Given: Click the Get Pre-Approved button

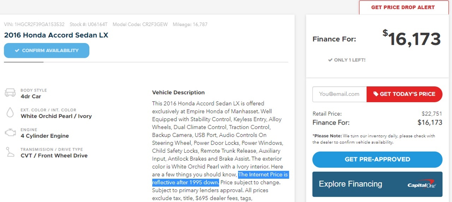Looking at the screenshot, I should [377, 159].
